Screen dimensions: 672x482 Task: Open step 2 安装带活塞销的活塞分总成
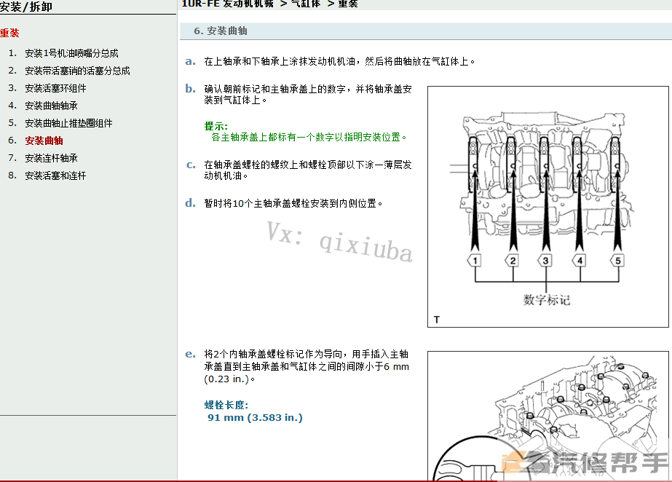coord(77,71)
